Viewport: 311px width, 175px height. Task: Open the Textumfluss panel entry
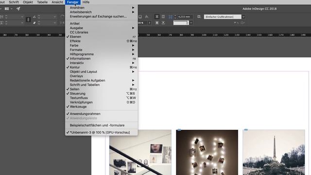[x=102, y=98]
